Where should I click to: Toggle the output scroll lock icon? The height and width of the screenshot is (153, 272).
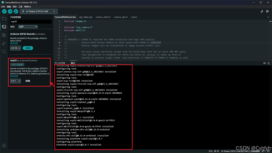269,63
